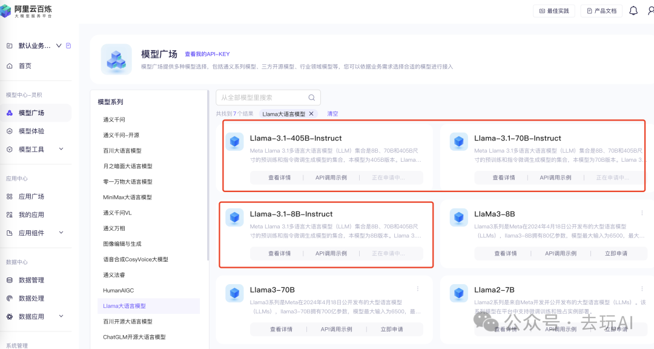Click API调用示例 for Llama-3.1-8B-Instruct
This screenshot has height=349, width=654.
tap(331, 253)
